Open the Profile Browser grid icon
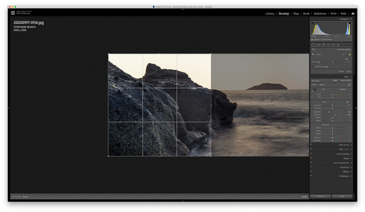 [x=349, y=85]
